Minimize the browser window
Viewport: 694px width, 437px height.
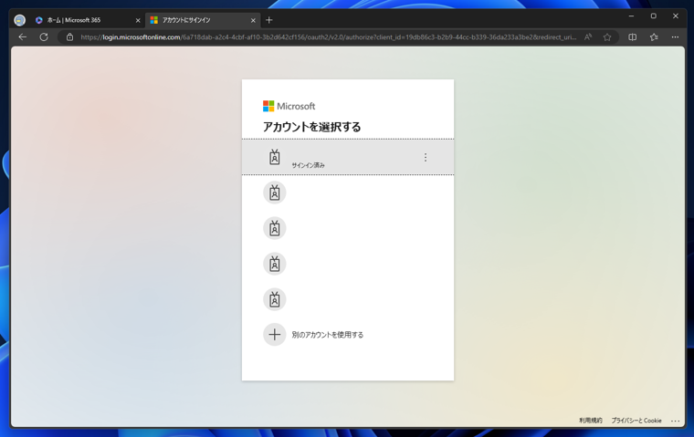(x=631, y=16)
